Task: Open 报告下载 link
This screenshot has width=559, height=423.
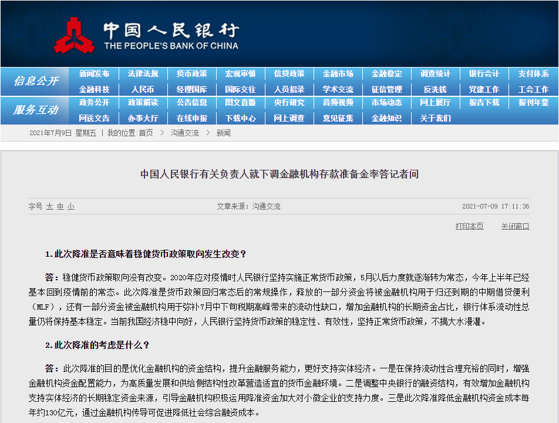Action: [x=484, y=103]
